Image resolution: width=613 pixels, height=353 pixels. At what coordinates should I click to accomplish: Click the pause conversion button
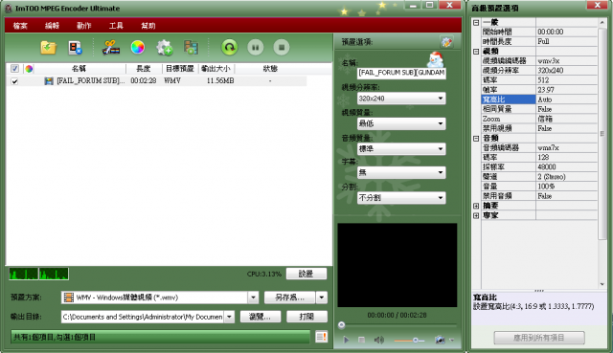tap(256, 48)
